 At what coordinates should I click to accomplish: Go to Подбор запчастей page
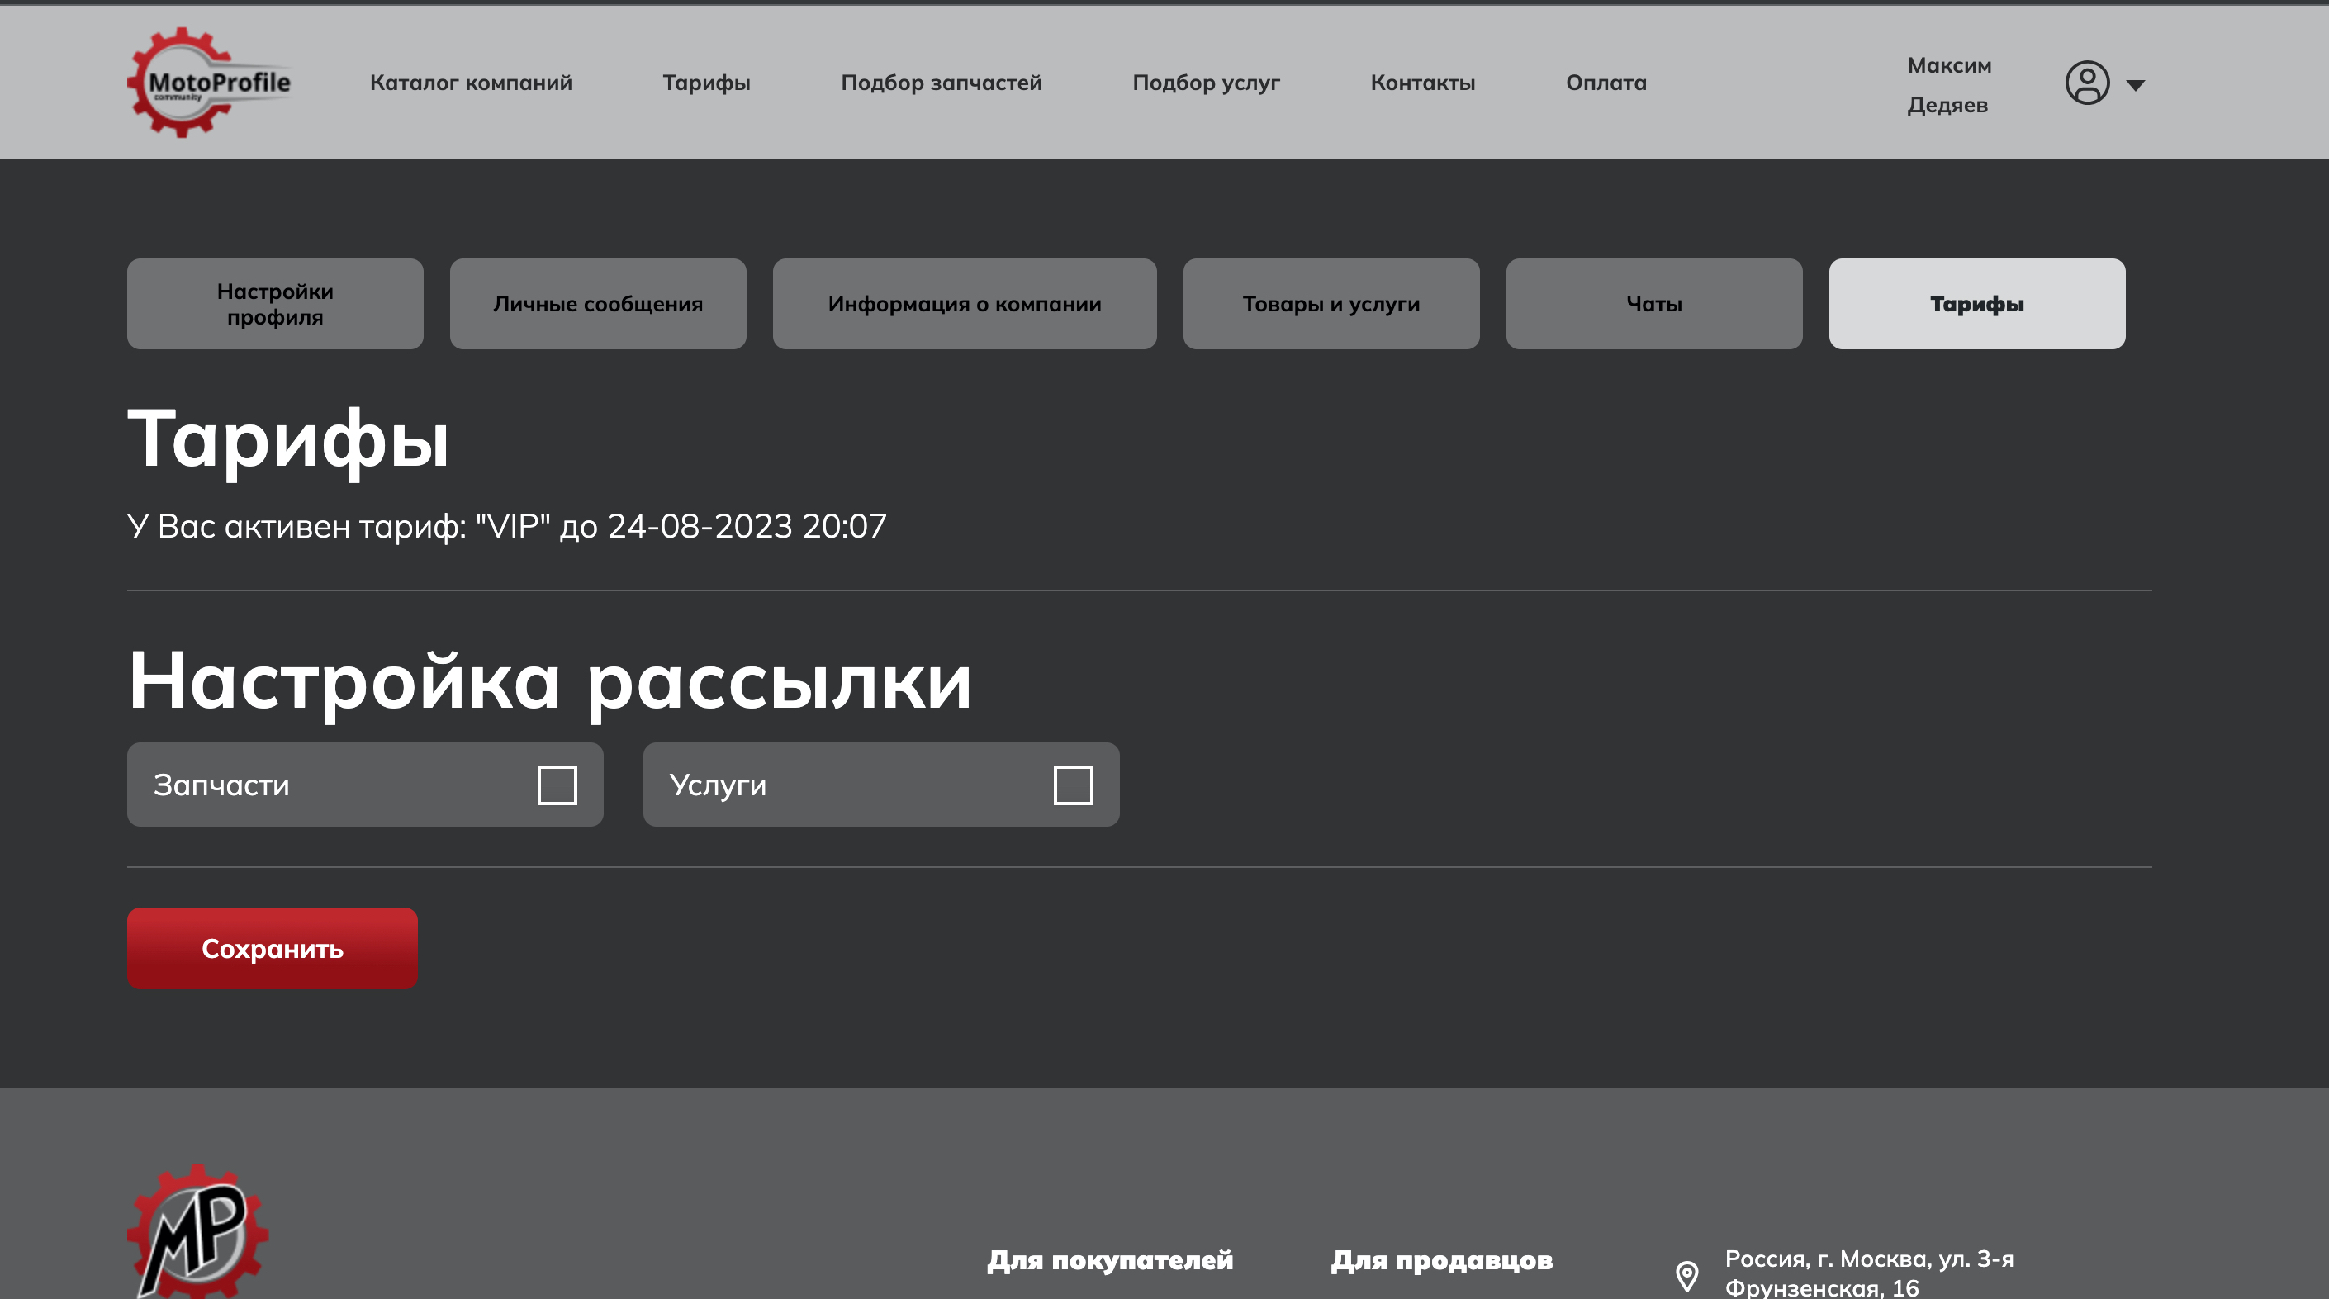coord(942,83)
